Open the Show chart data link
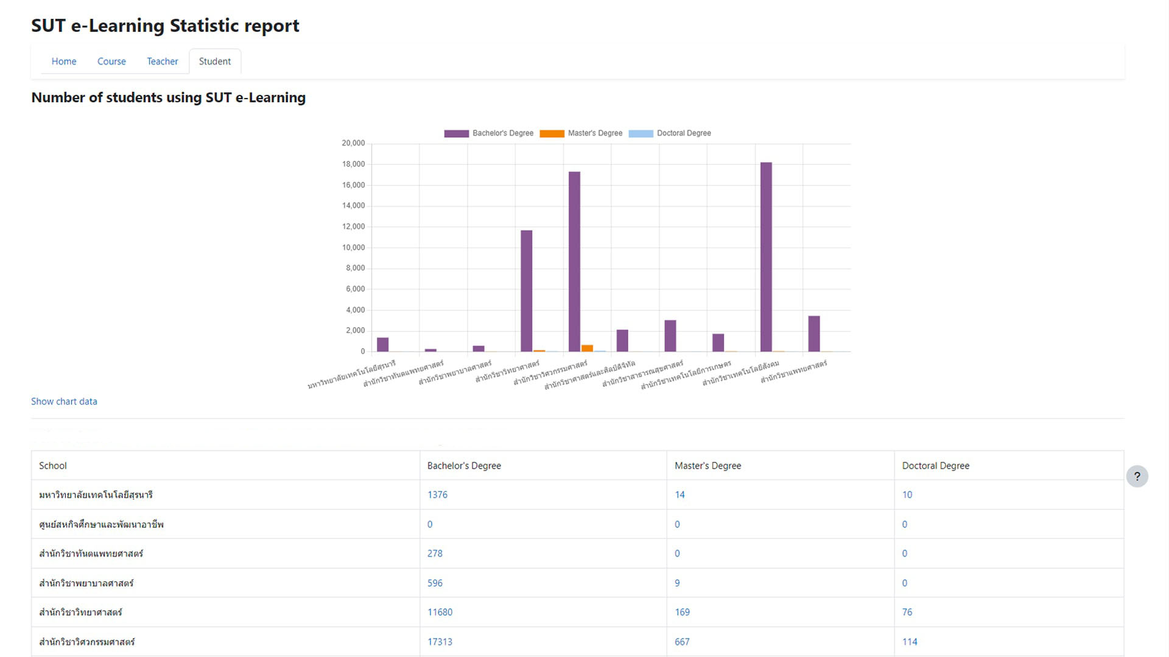The image size is (1169, 657). click(x=64, y=401)
